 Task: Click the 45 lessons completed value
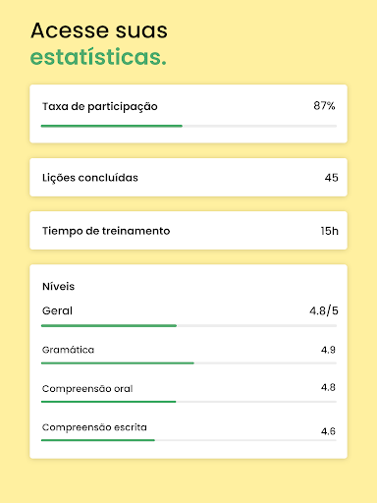[x=331, y=178]
